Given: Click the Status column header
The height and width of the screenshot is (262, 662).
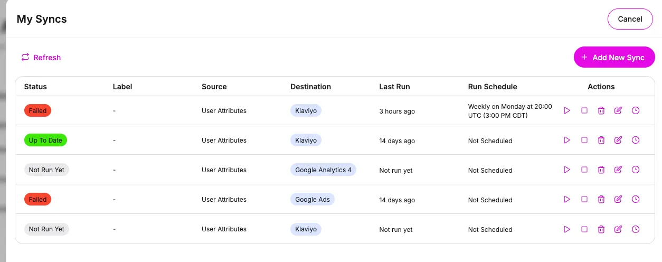Looking at the screenshot, I should coord(35,87).
